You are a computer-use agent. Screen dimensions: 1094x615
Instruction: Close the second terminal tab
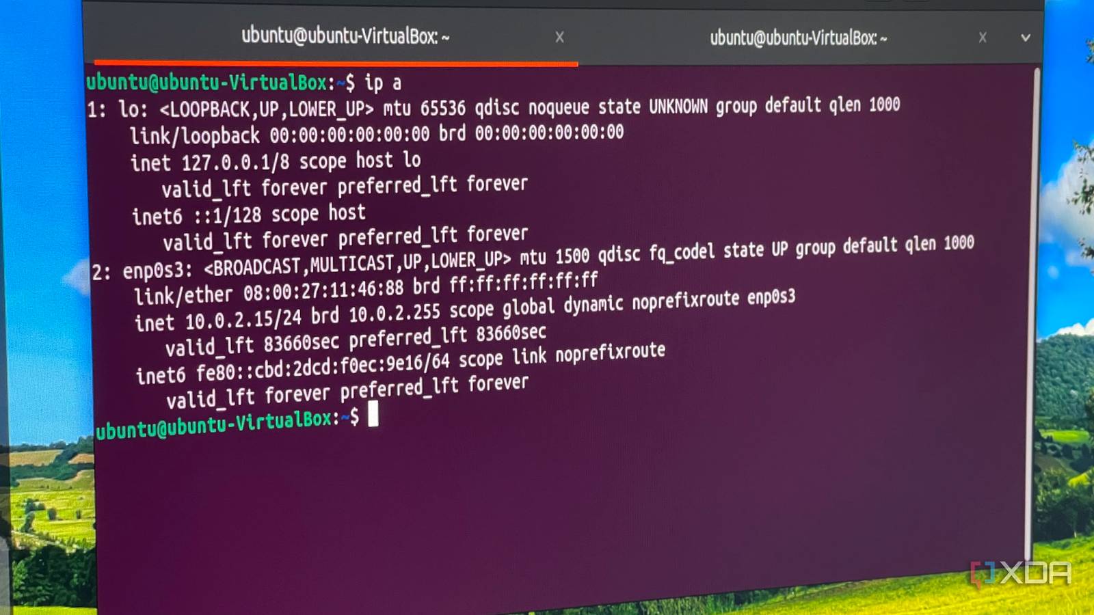pos(983,38)
